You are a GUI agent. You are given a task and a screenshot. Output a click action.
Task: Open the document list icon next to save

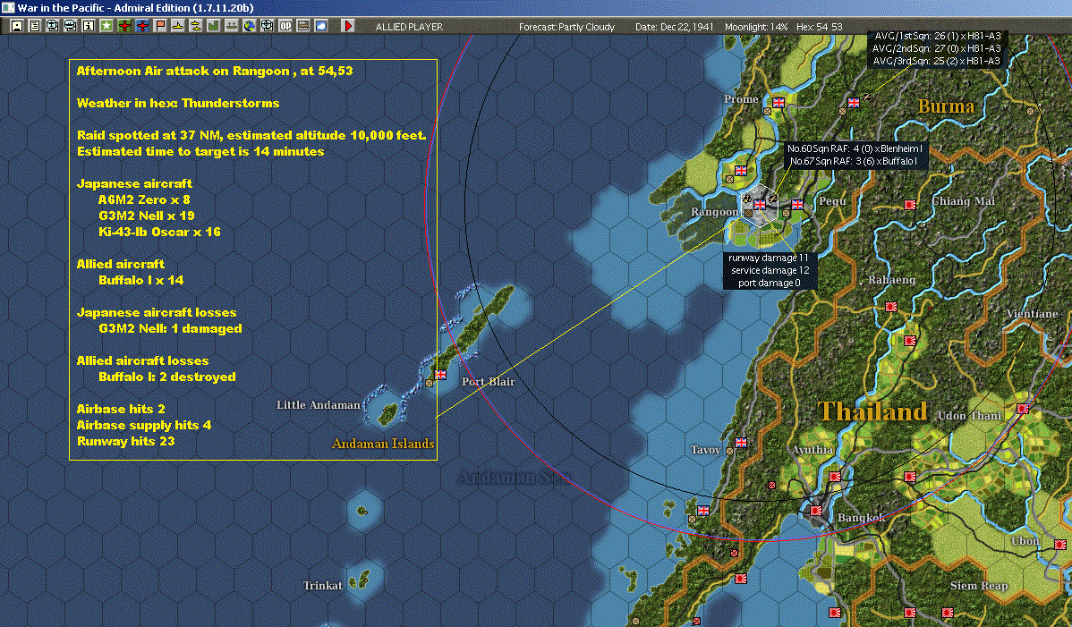coord(35,26)
